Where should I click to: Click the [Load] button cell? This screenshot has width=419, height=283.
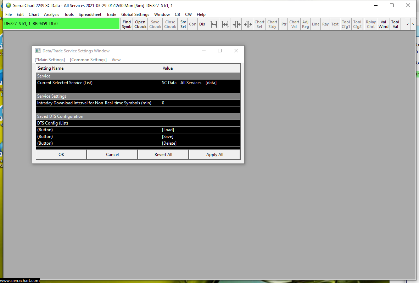[x=201, y=130]
